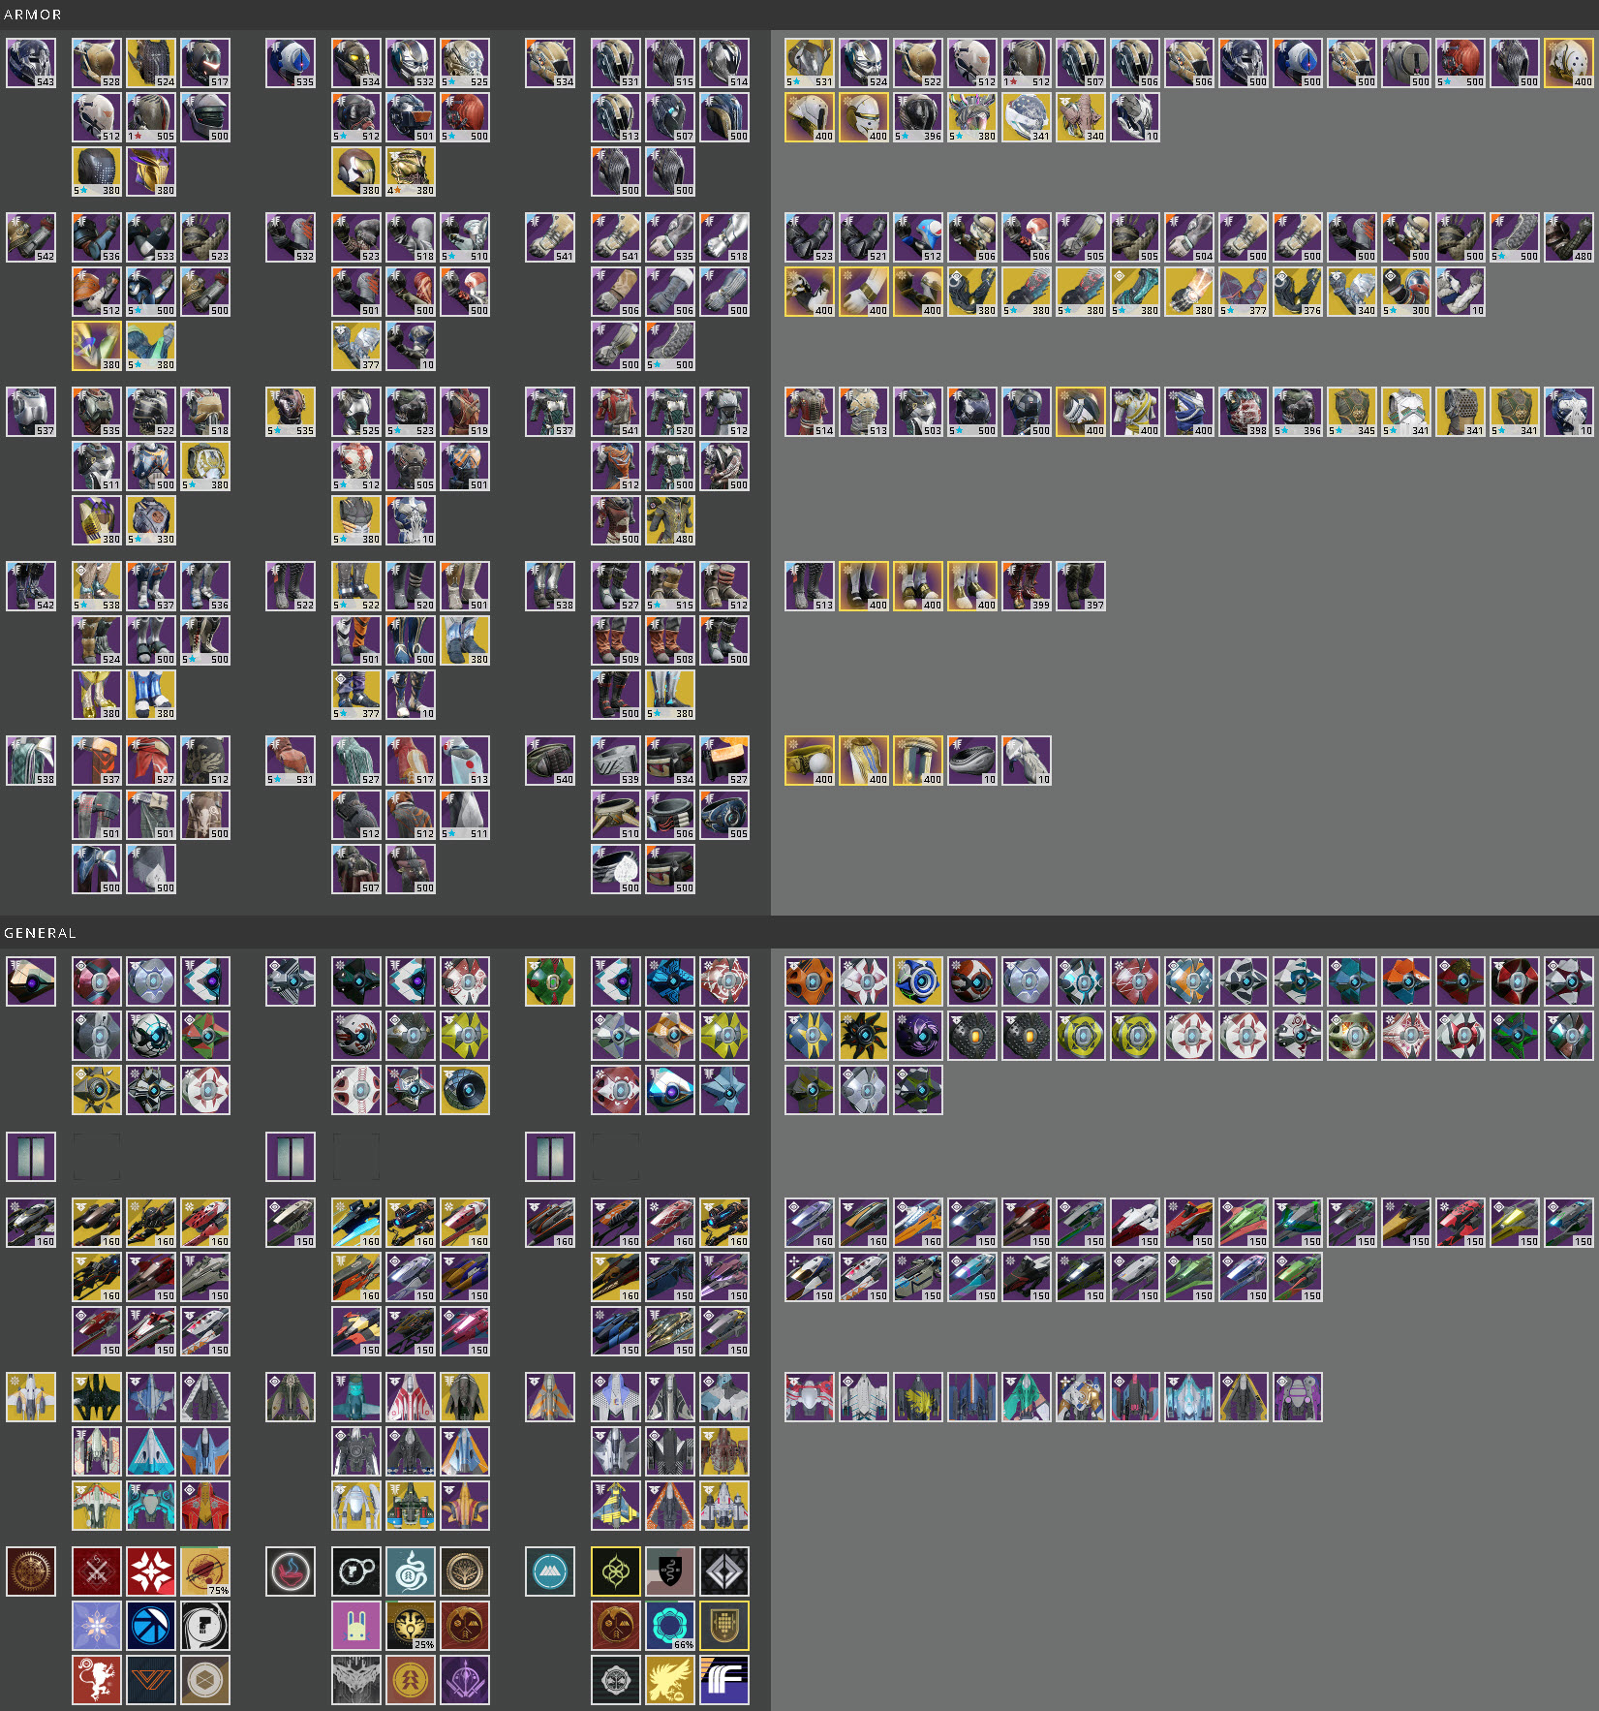The width and height of the screenshot is (1599, 1711).
Task: Select the equipped bond with 540 power
Action: click(x=550, y=762)
